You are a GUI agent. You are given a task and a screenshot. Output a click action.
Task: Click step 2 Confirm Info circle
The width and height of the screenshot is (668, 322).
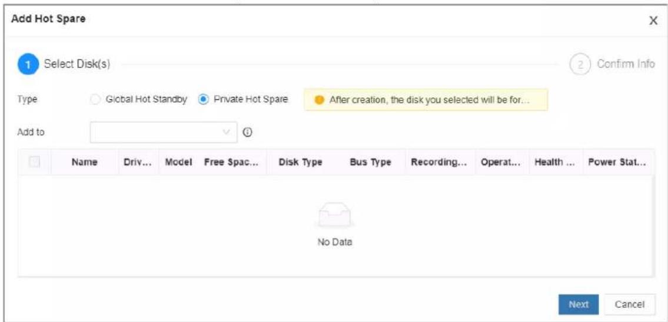tap(580, 65)
